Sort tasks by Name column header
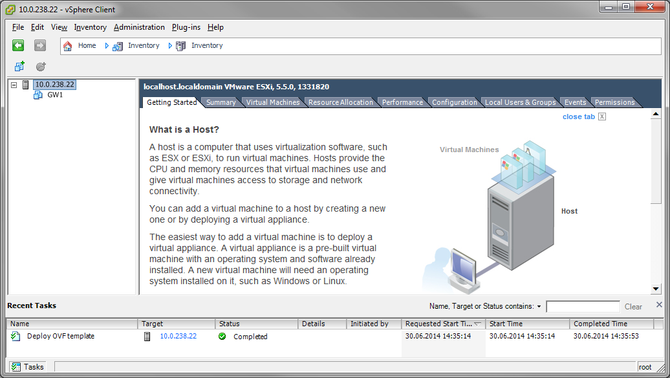This screenshot has height=378, width=670. click(71, 324)
